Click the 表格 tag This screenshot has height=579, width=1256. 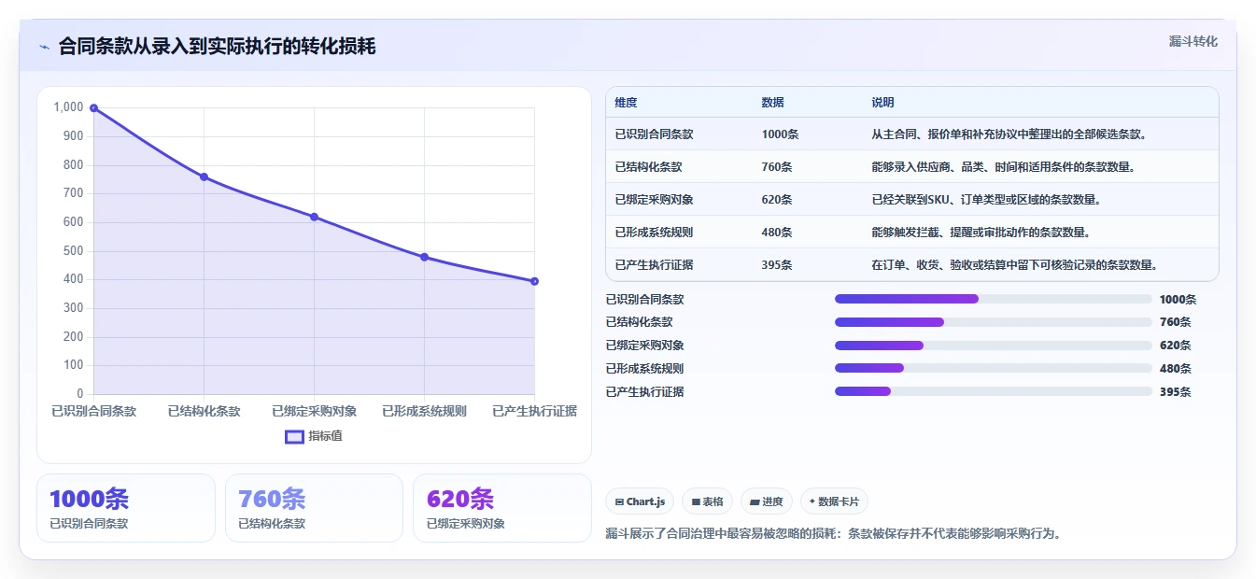[x=707, y=501]
